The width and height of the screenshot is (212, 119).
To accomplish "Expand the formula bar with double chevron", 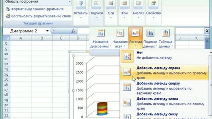I will pos(207,31).
